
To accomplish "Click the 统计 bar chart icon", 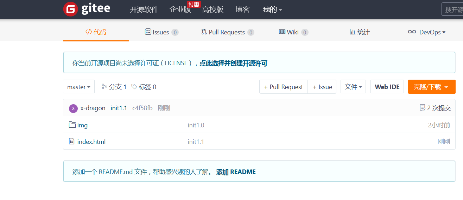I will (x=353, y=32).
